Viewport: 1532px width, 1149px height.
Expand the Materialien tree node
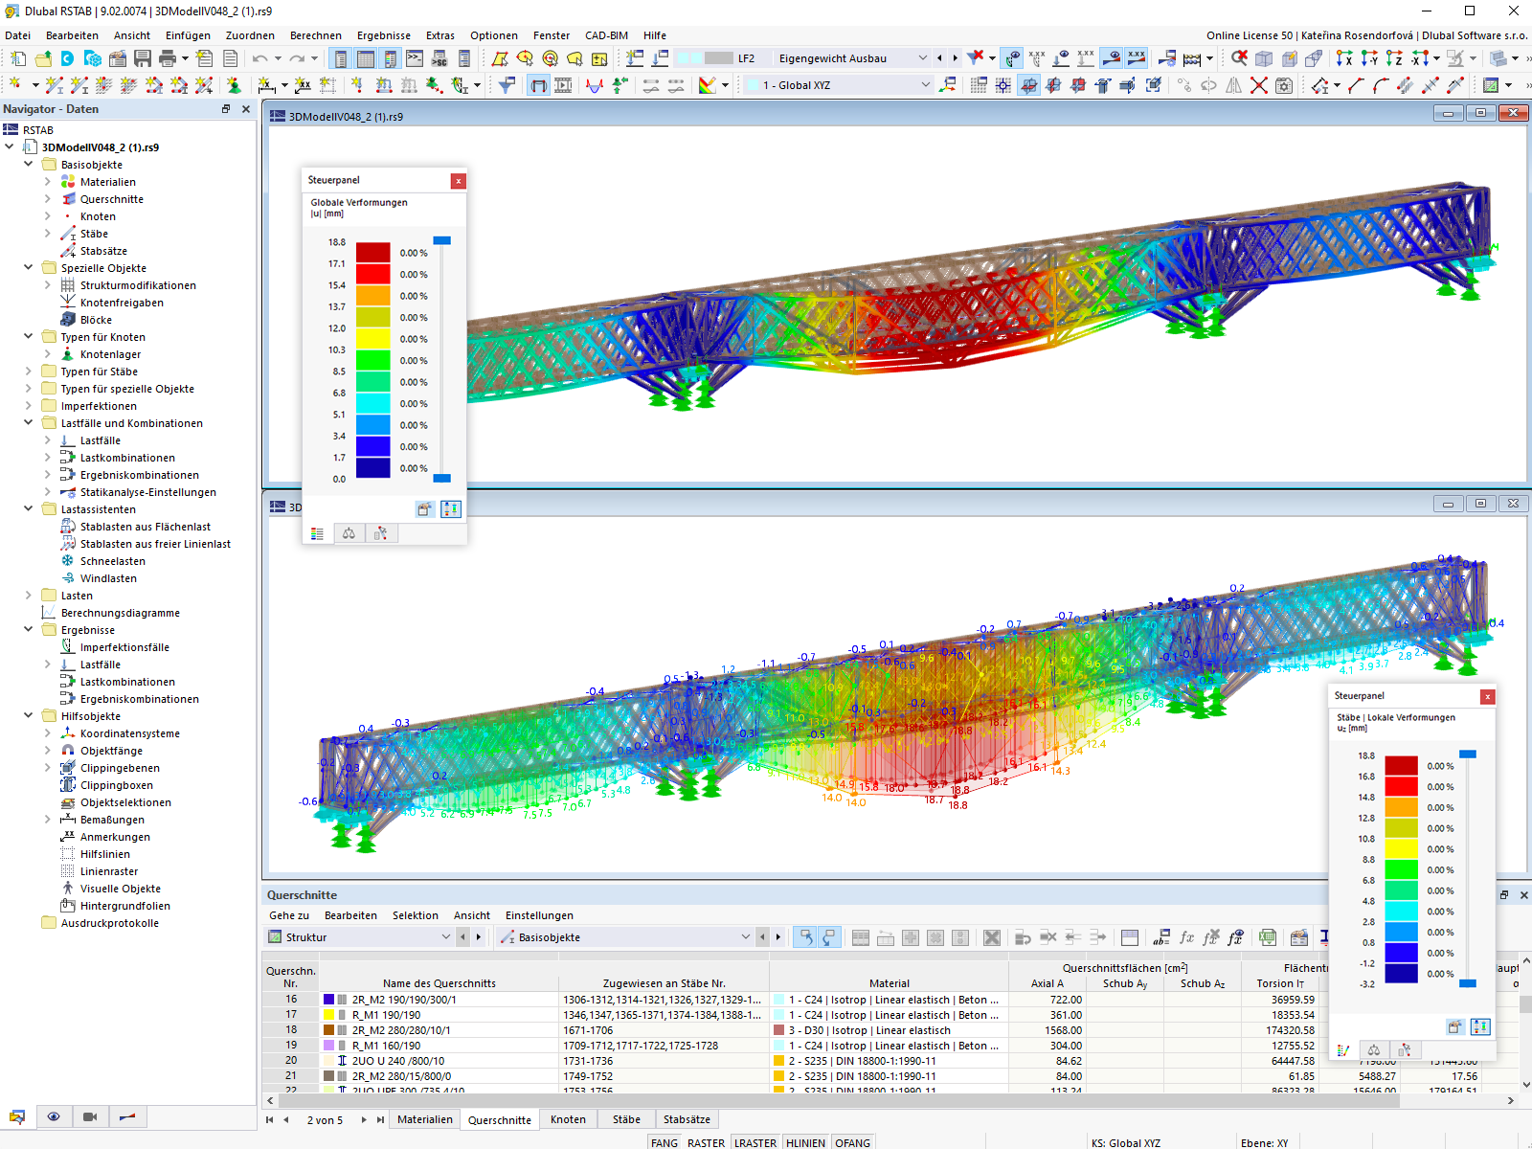coord(48,182)
